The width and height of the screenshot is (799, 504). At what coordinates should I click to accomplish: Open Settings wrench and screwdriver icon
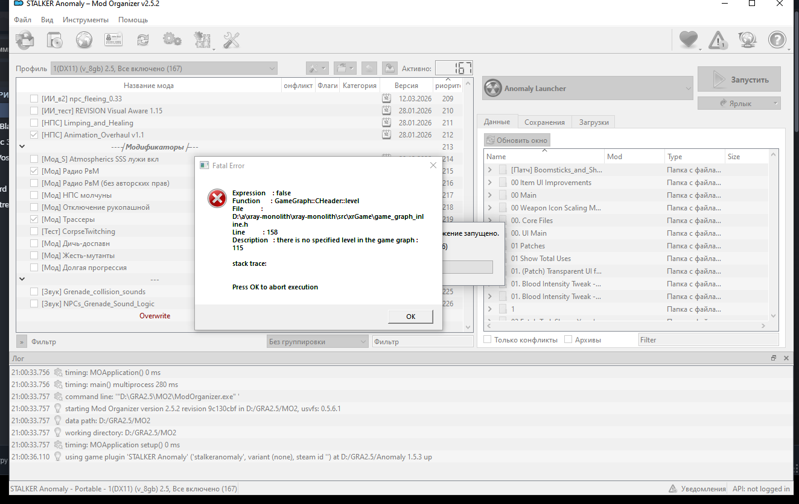pos(232,40)
